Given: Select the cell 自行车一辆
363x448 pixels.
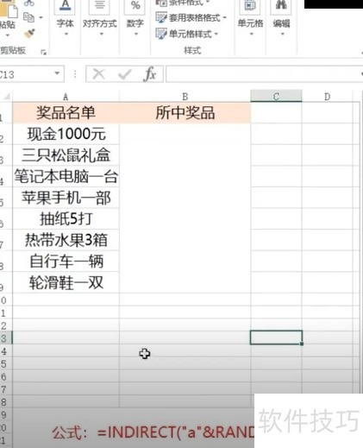Looking at the screenshot, I should click(x=66, y=262).
